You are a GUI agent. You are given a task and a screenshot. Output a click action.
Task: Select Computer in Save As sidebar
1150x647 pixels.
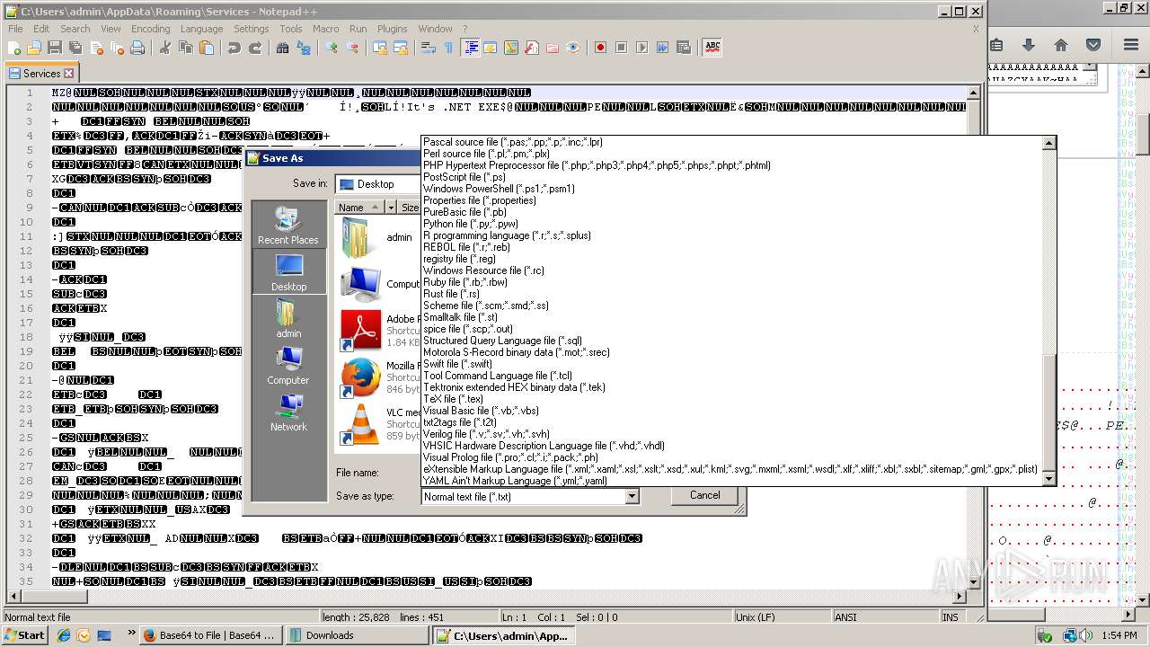pos(288,366)
